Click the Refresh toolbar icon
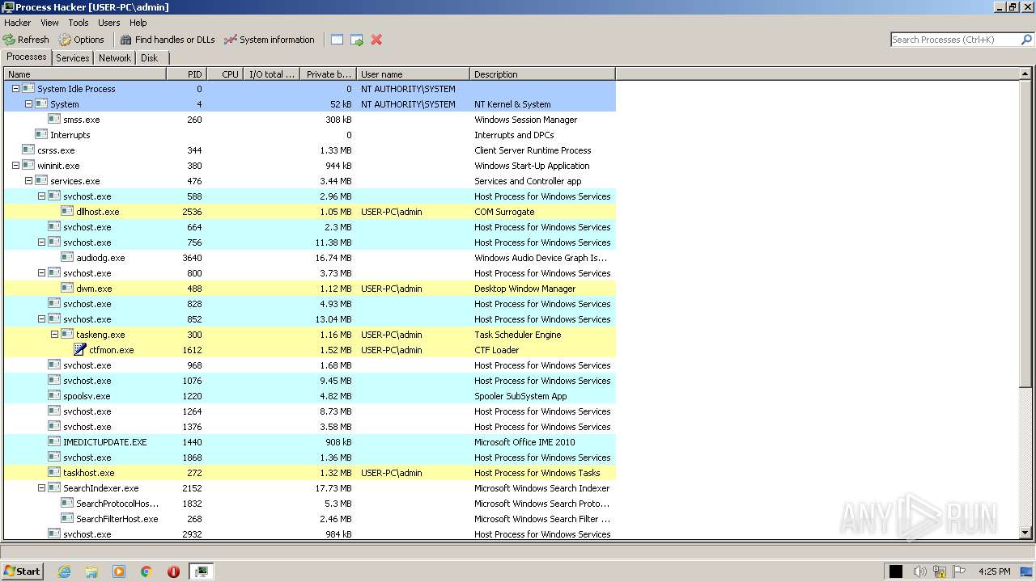The image size is (1036, 582). pyautogui.click(x=9, y=40)
